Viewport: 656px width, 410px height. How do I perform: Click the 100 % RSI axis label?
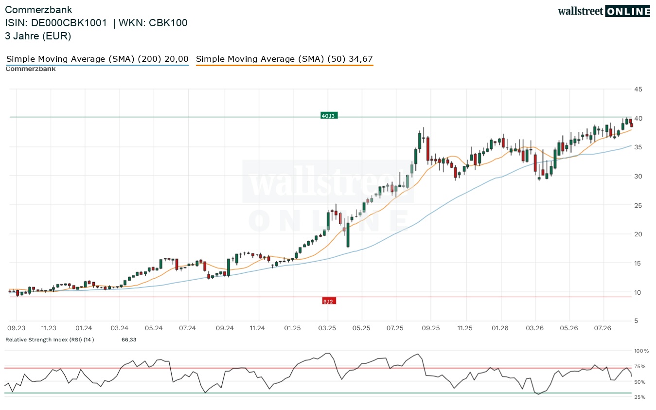[641, 351]
